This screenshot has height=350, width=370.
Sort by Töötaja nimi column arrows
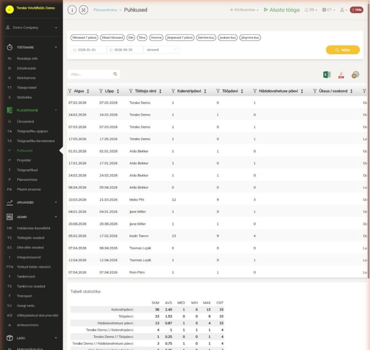160,91
